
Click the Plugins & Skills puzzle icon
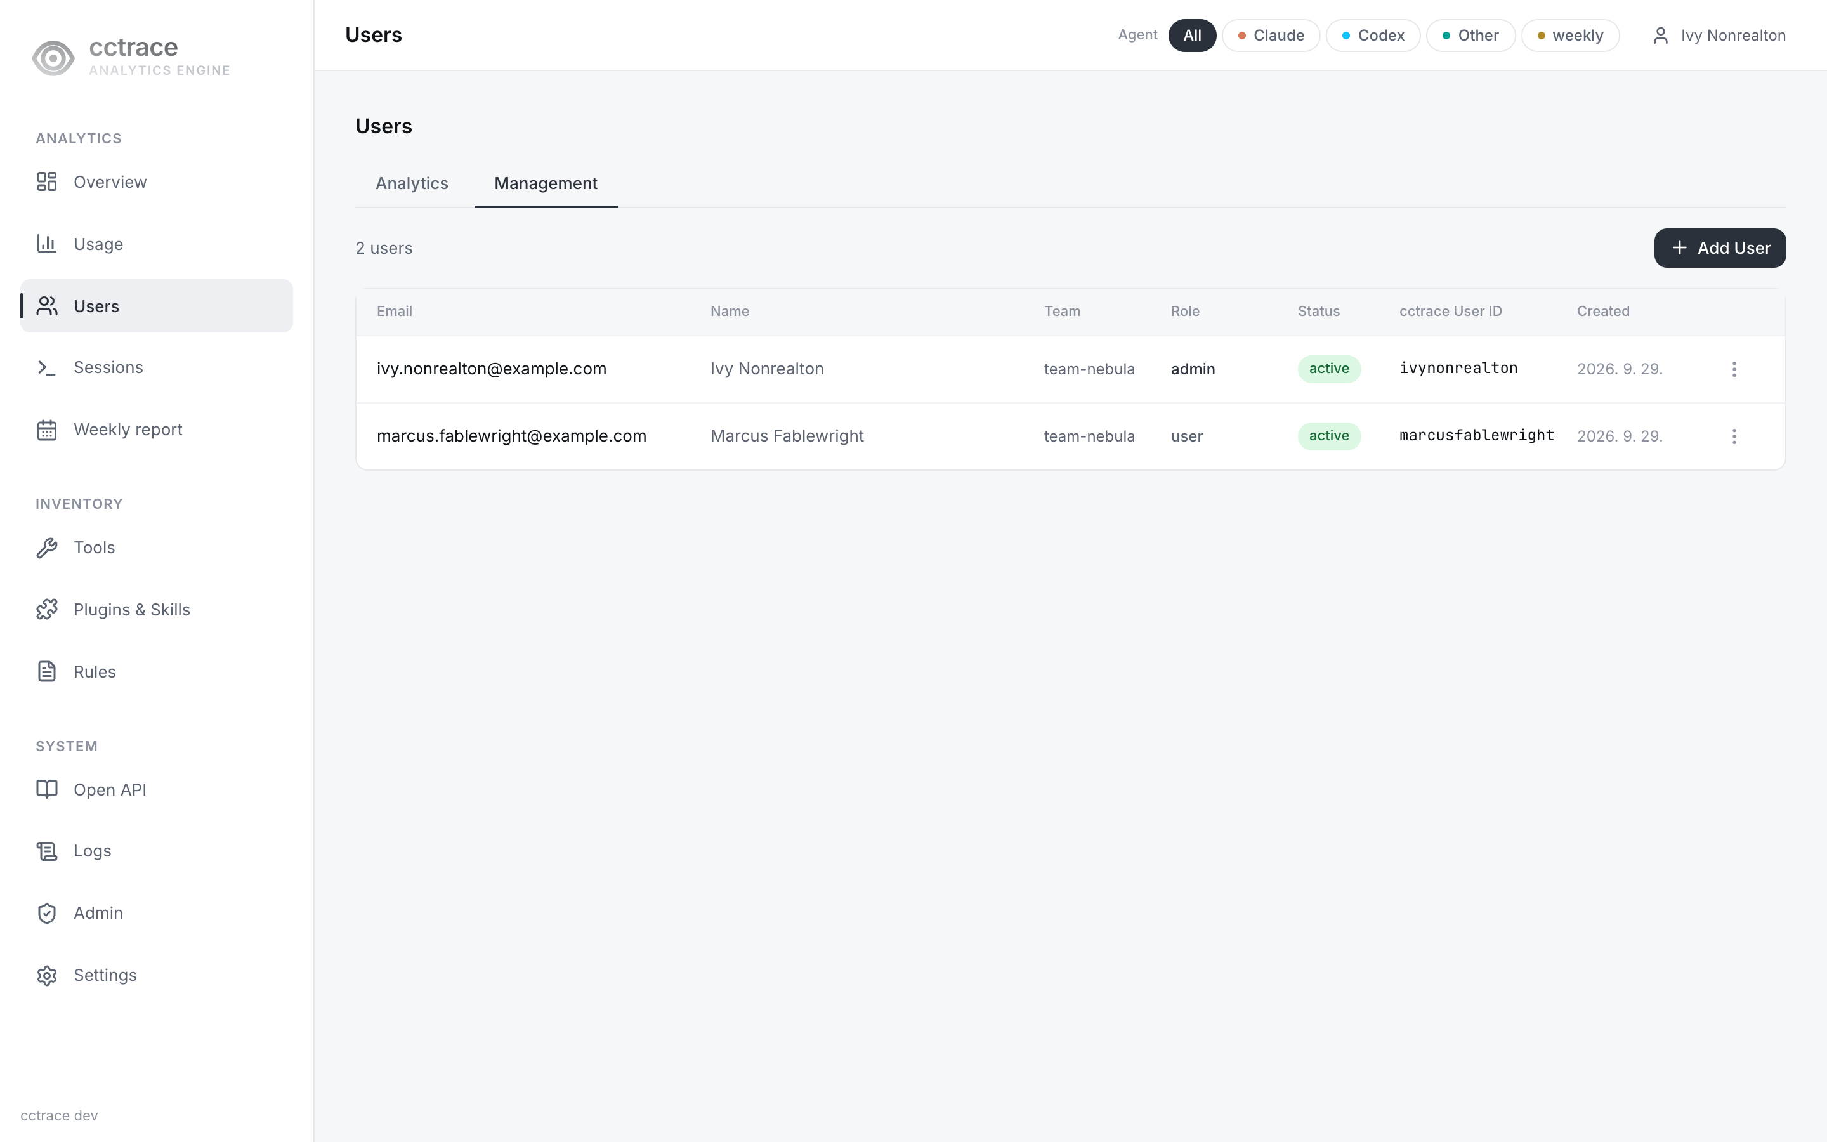[47, 610]
